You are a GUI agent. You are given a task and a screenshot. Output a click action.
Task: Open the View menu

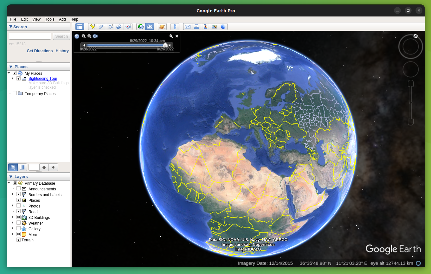[36, 19]
